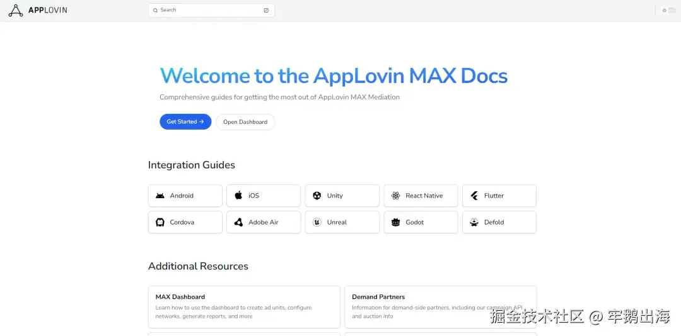The width and height of the screenshot is (681, 336).
Task: Open the Cordova integration guide label
Action: tap(182, 222)
